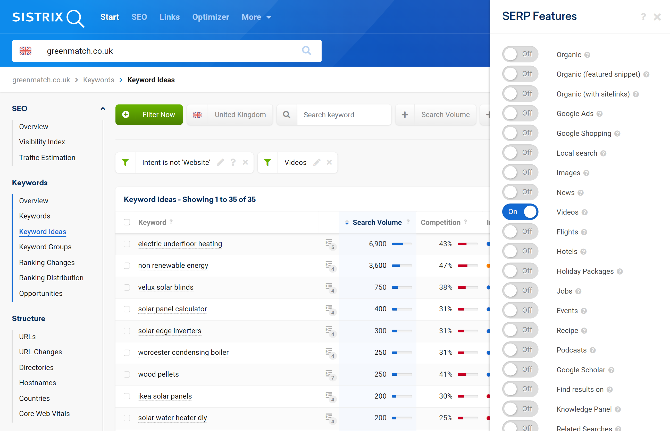Click the Keyword Ideas breadcrumb link
This screenshot has width=670, height=431.
click(x=150, y=80)
